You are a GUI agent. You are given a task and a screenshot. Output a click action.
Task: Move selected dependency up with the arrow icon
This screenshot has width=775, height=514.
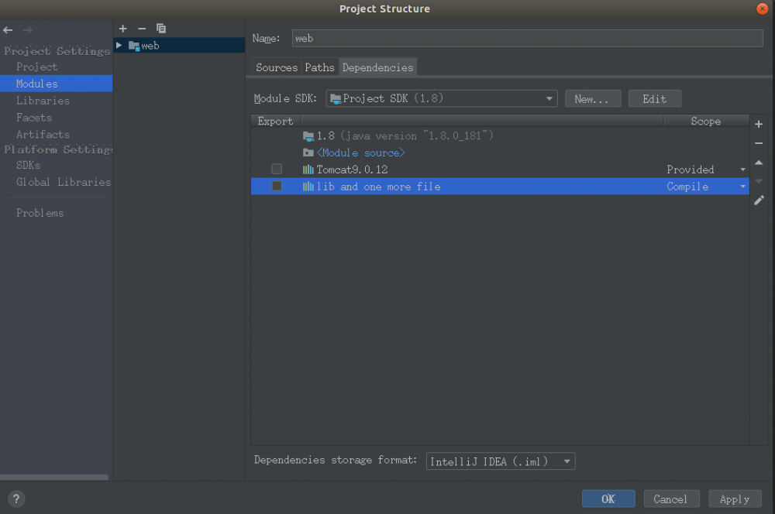tap(759, 162)
